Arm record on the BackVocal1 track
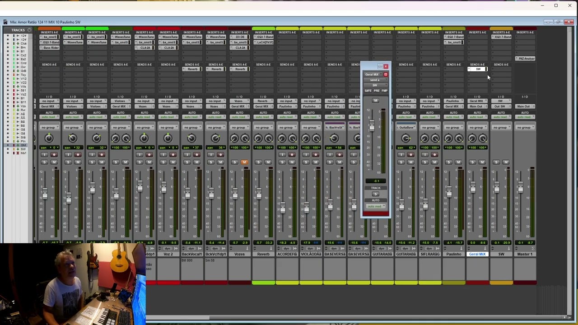Viewport: 578px width, 325px height. (197, 155)
